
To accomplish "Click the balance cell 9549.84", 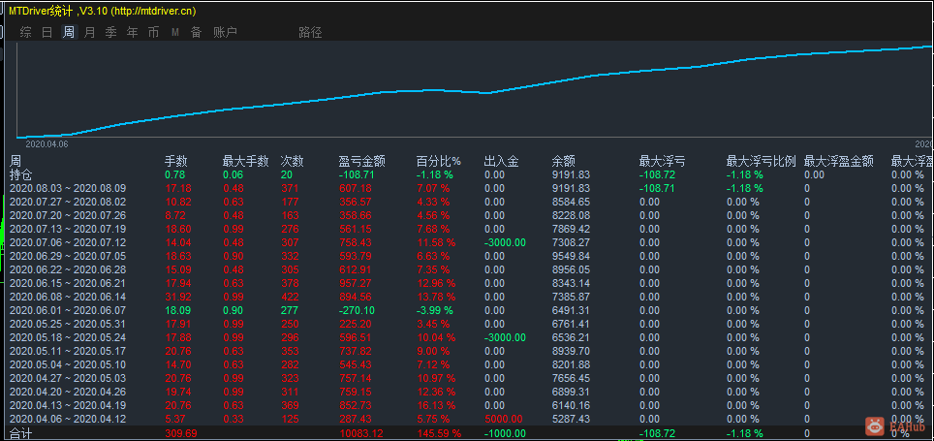I will (571, 256).
